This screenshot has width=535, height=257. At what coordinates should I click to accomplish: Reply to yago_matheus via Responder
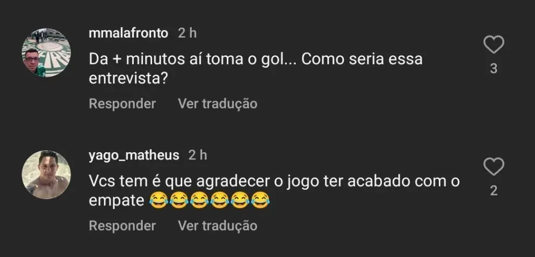pyautogui.click(x=122, y=226)
